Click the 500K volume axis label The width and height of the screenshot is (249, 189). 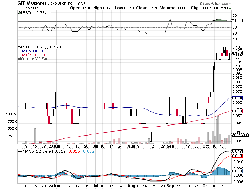(x=12, y=129)
